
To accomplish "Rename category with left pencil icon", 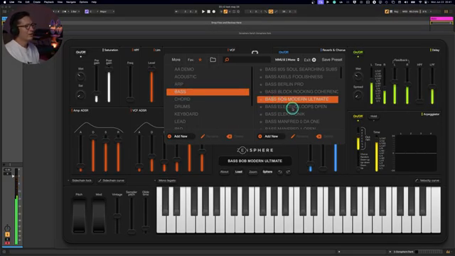I will pos(203,136).
